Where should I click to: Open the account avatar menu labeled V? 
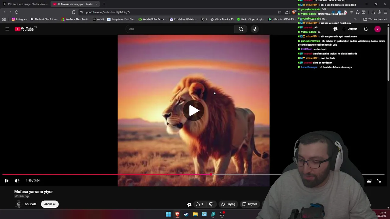[378, 29]
